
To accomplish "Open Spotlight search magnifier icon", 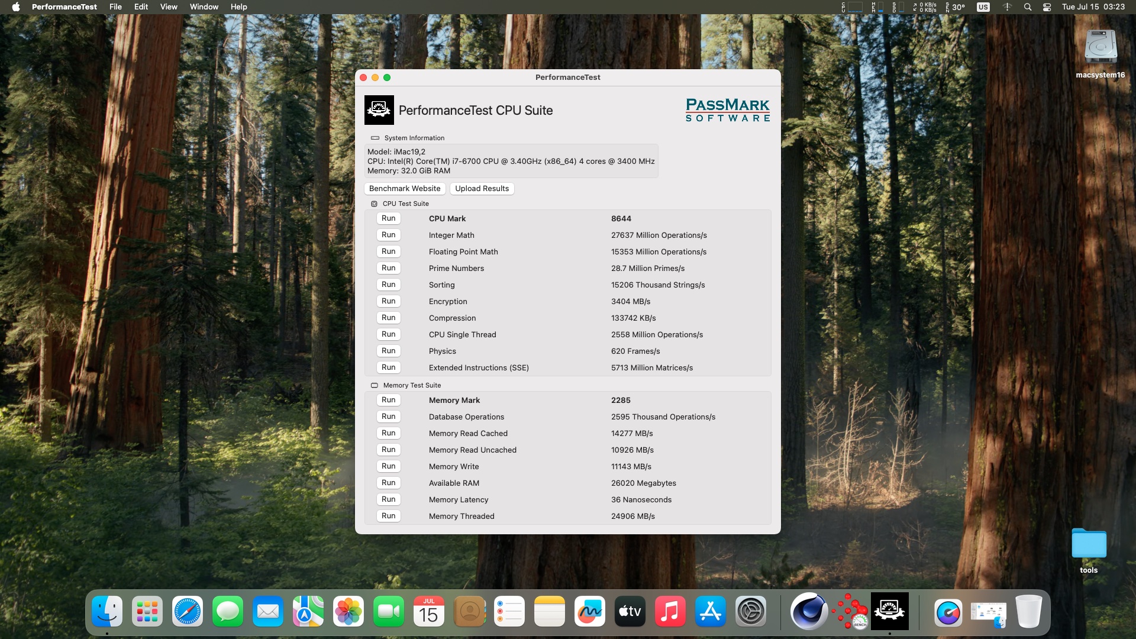I will (1028, 7).
